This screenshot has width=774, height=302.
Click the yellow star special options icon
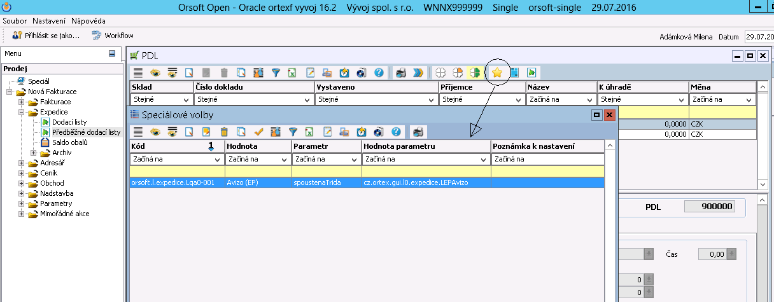497,72
